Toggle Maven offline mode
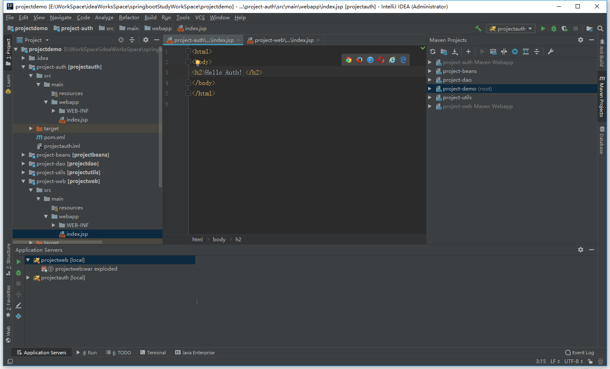The image size is (610, 369). click(x=504, y=52)
